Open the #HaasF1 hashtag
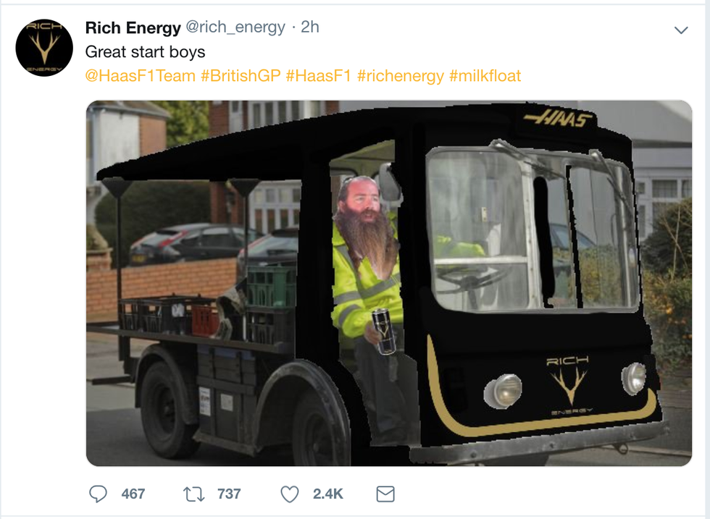Image resolution: width=710 pixels, height=519 pixels. click(319, 75)
